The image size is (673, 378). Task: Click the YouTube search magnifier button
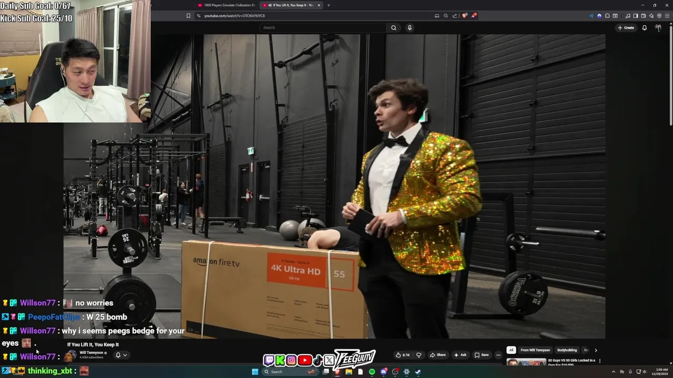(393, 28)
